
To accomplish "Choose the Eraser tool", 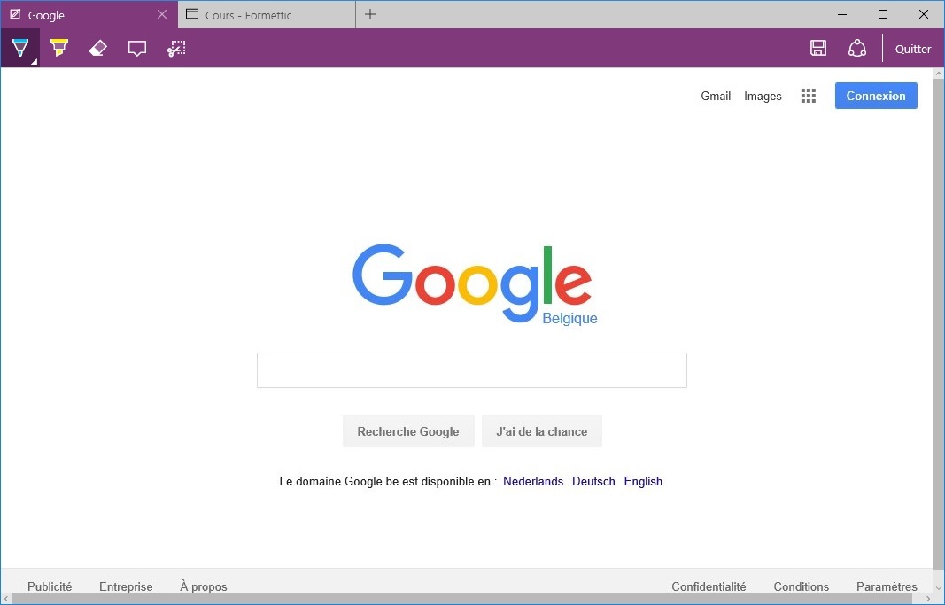I will [x=97, y=48].
